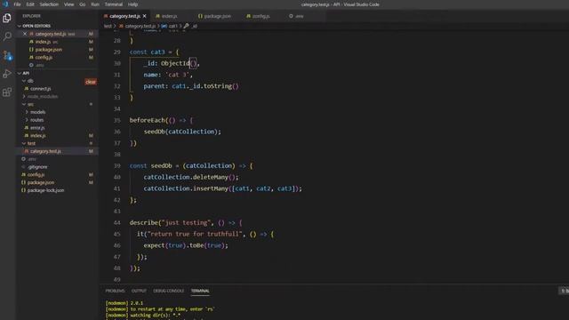
Task: Open connect.js in the db folder
Action: pos(57,89)
